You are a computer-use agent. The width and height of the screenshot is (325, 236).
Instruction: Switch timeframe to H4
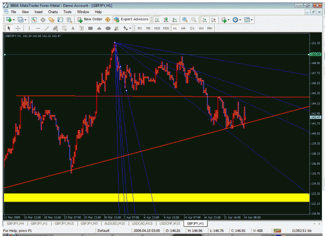pos(184,28)
